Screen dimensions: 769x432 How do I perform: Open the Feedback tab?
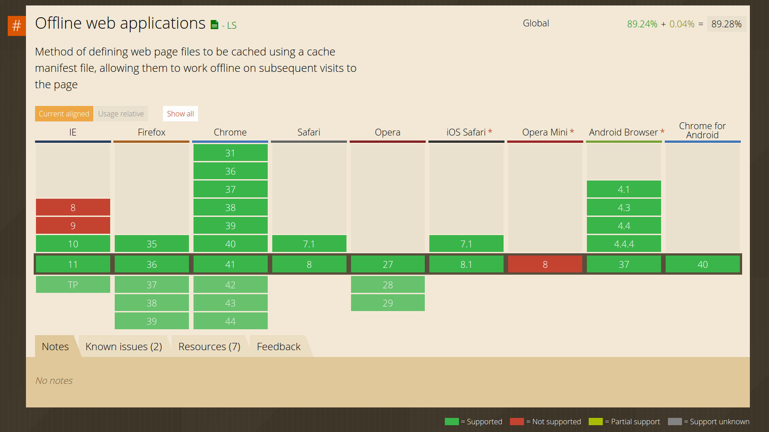pos(279,347)
